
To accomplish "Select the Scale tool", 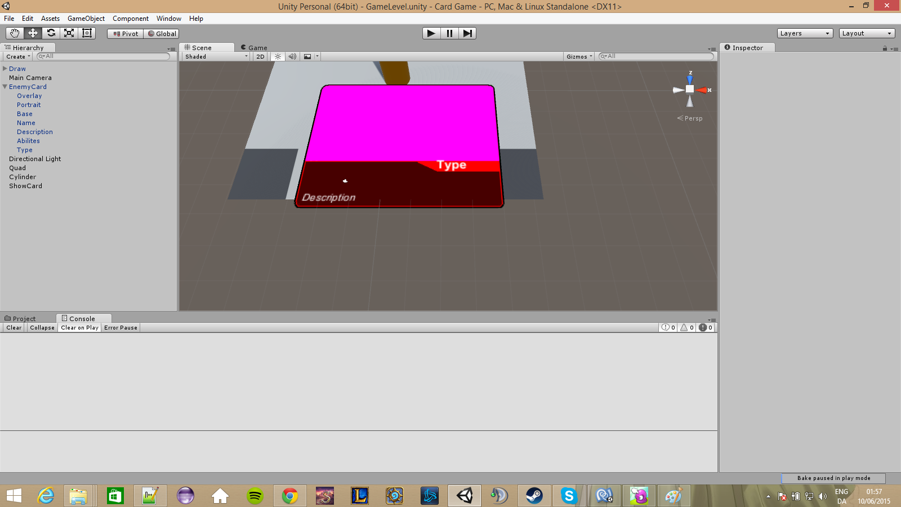I will [x=69, y=33].
